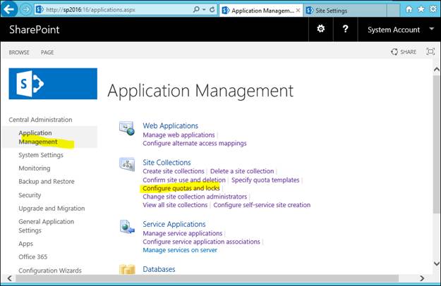Click the SHARE button
Viewport: 441px width, 286px height.
[x=404, y=52]
